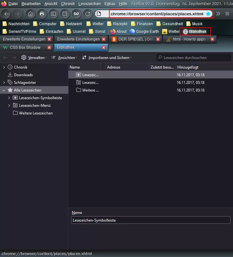Open the Chronik menu in the menu bar
Screen dimensions: 233x257
pos(68,4)
